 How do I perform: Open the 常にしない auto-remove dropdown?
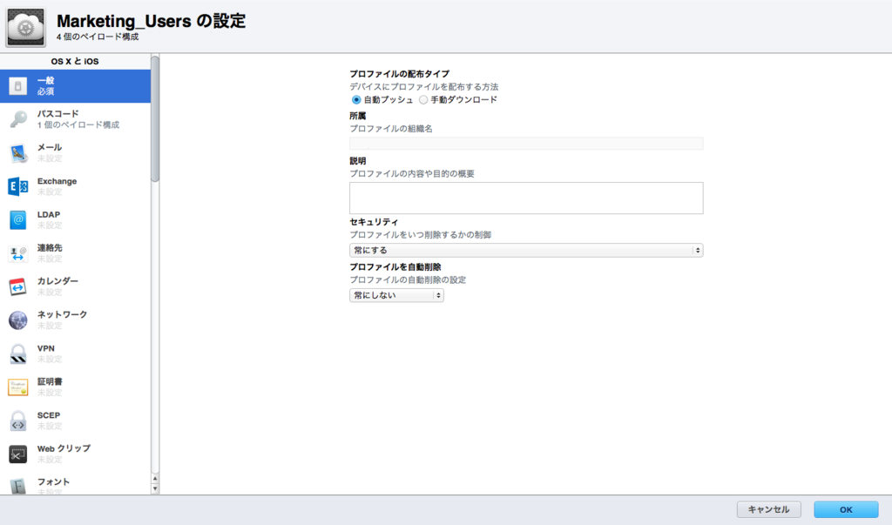pyautogui.click(x=396, y=294)
